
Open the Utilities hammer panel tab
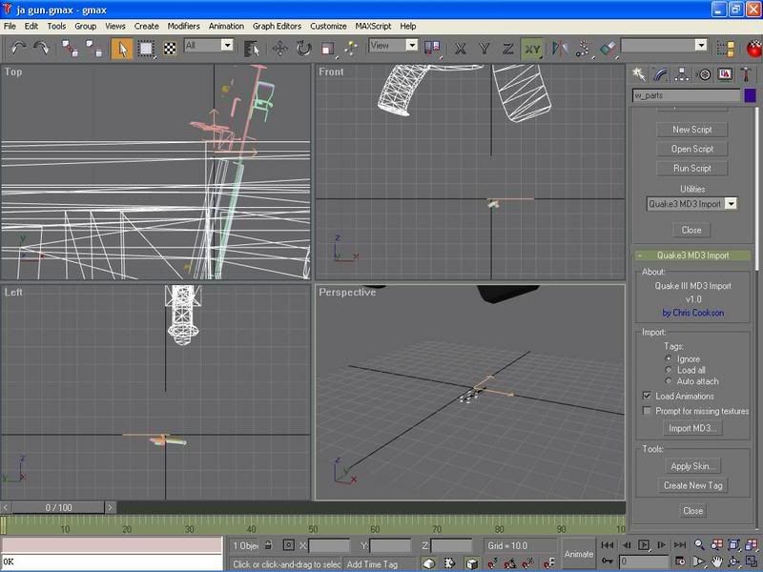click(x=747, y=74)
